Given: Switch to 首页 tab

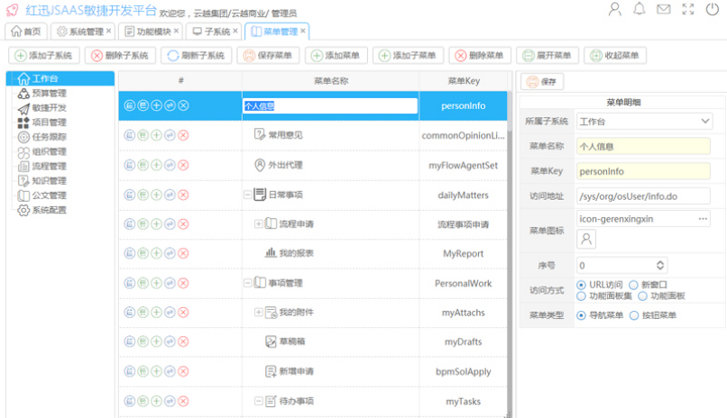Looking at the screenshot, I should coord(26,31).
